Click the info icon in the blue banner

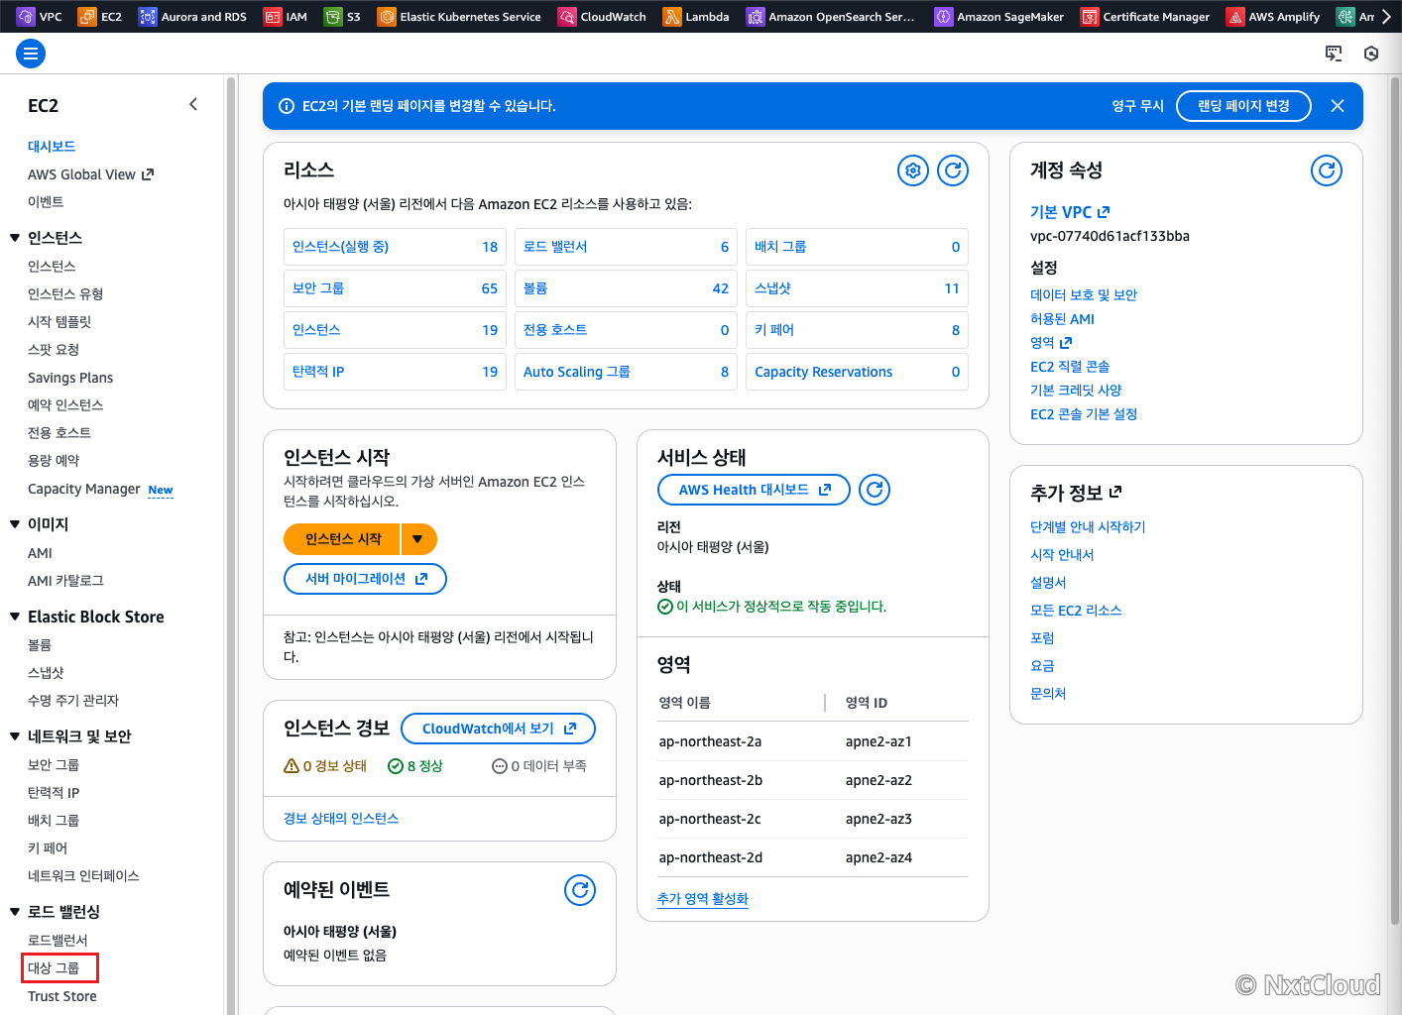point(287,106)
